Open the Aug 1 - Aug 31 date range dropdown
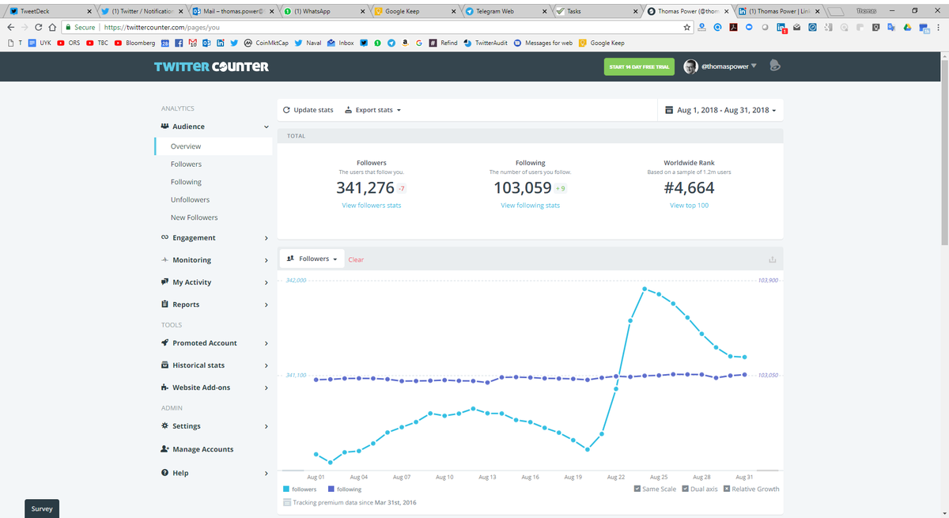949x518 pixels. click(x=720, y=110)
